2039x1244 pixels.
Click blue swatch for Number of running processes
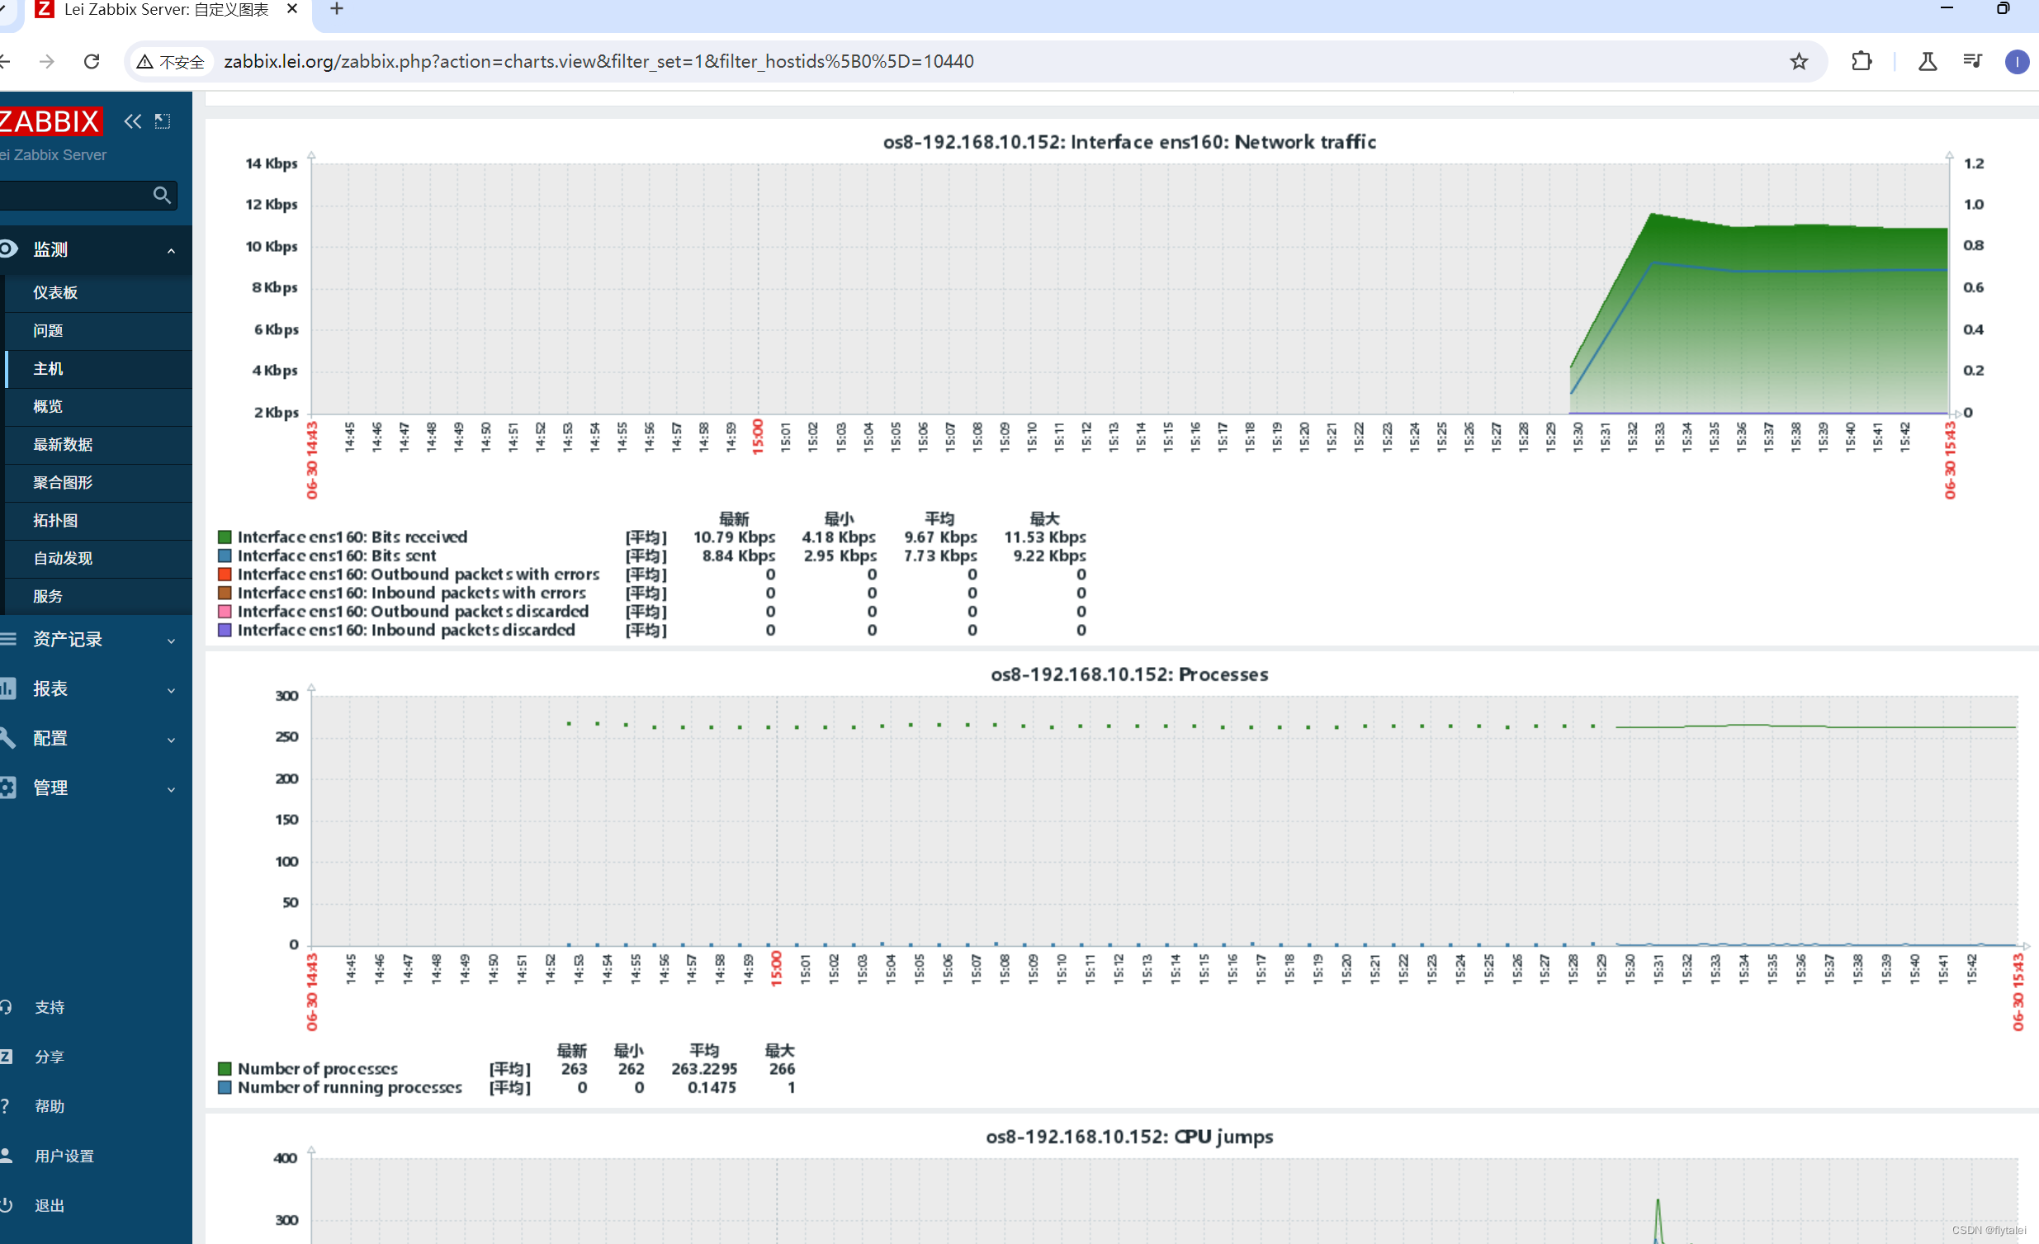225,1087
